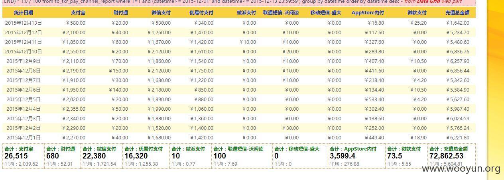This screenshot has height=180, width=504.
Task: Click the 平均：276.88 text
Action: 345,164
